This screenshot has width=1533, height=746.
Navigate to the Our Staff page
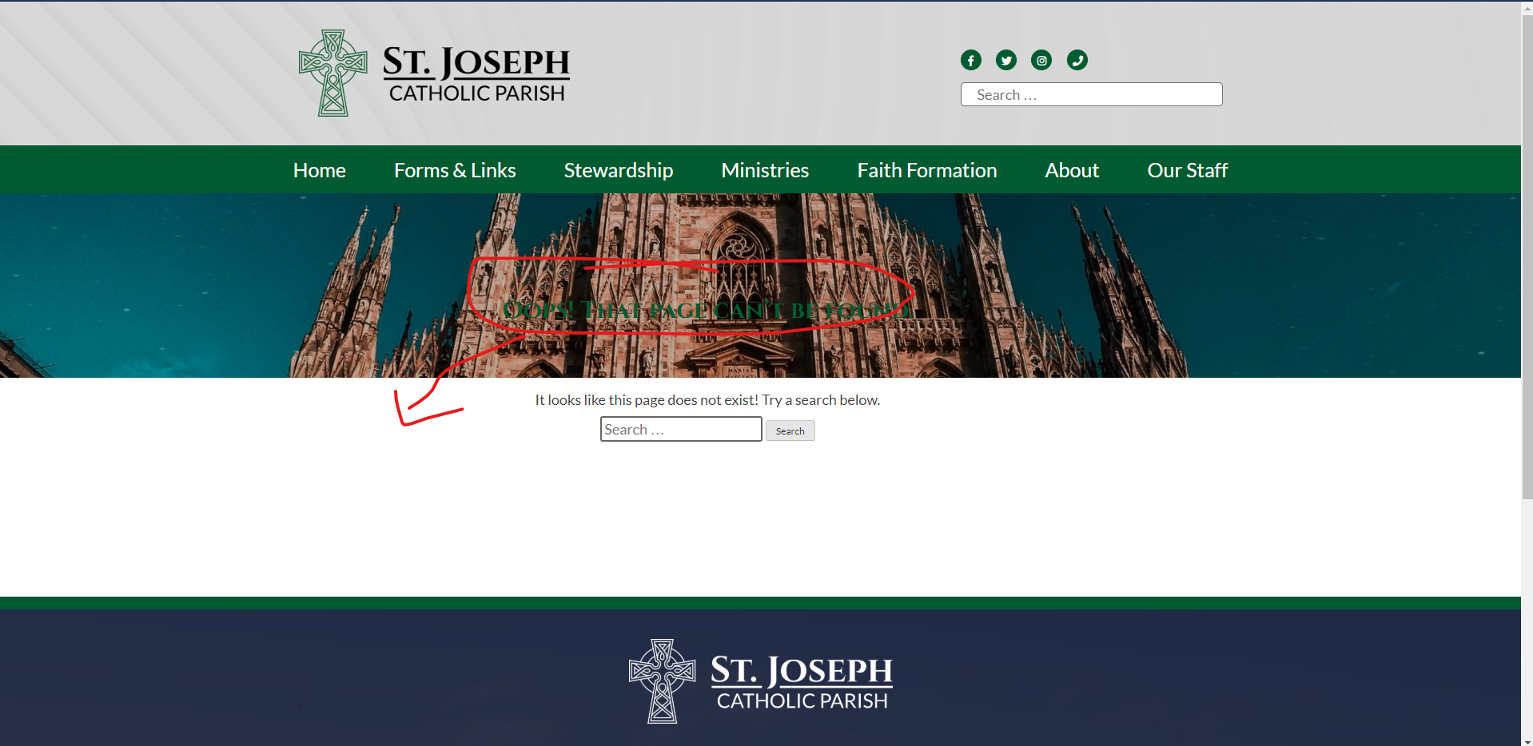tap(1186, 170)
